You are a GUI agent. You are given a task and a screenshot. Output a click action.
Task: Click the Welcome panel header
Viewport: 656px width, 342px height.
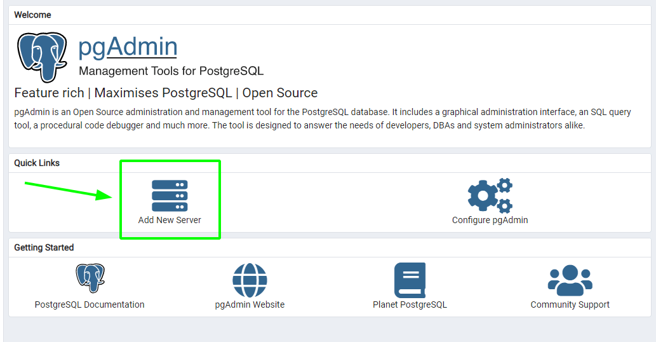coord(32,15)
